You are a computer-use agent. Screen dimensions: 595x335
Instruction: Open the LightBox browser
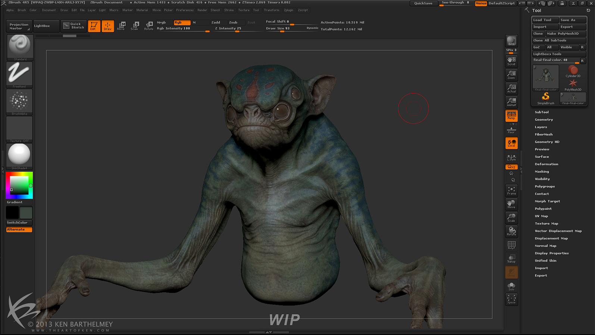tap(46, 26)
